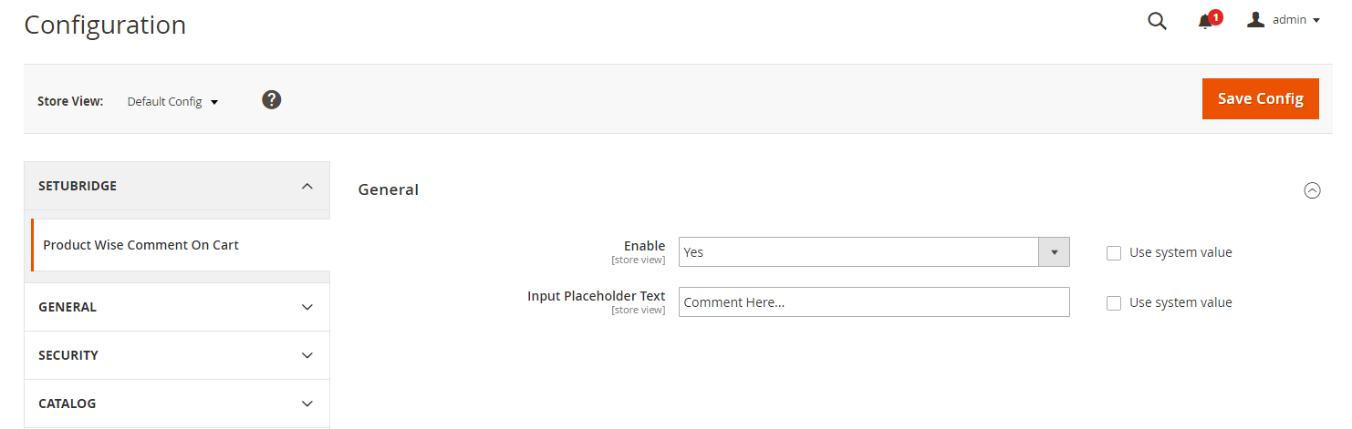The image size is (1352, 429).
Task: Expand the SECURITY configuration section
Action: (x=307, y=355)
